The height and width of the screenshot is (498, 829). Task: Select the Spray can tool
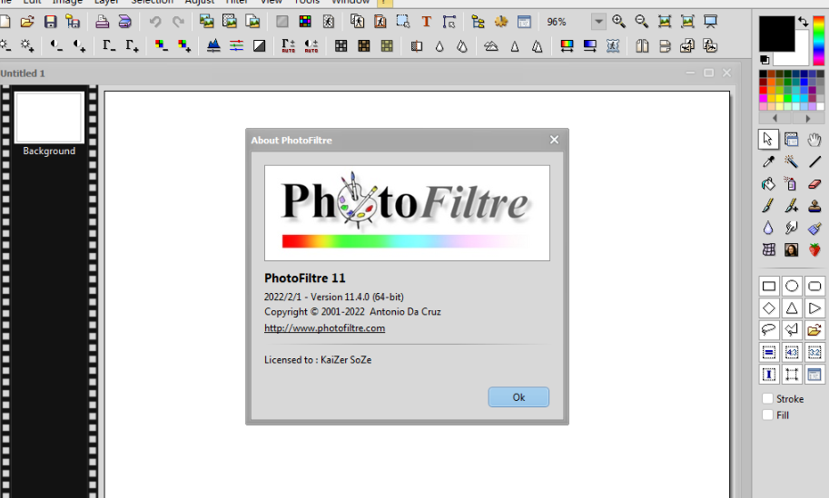point(791,184)
